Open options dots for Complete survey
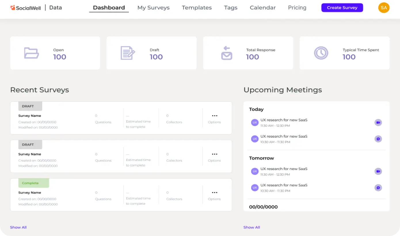Image resolution: width=400 pixels, height=236 pixels. [214, 193]
